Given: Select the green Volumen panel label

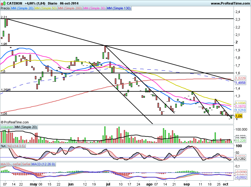Looking at the screenshot, I should [7, 127].
